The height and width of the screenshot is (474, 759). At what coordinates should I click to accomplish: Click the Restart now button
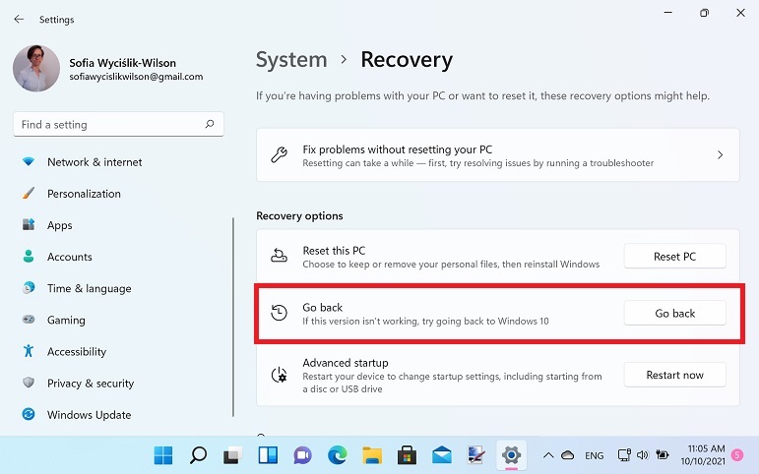click(674, 375)
